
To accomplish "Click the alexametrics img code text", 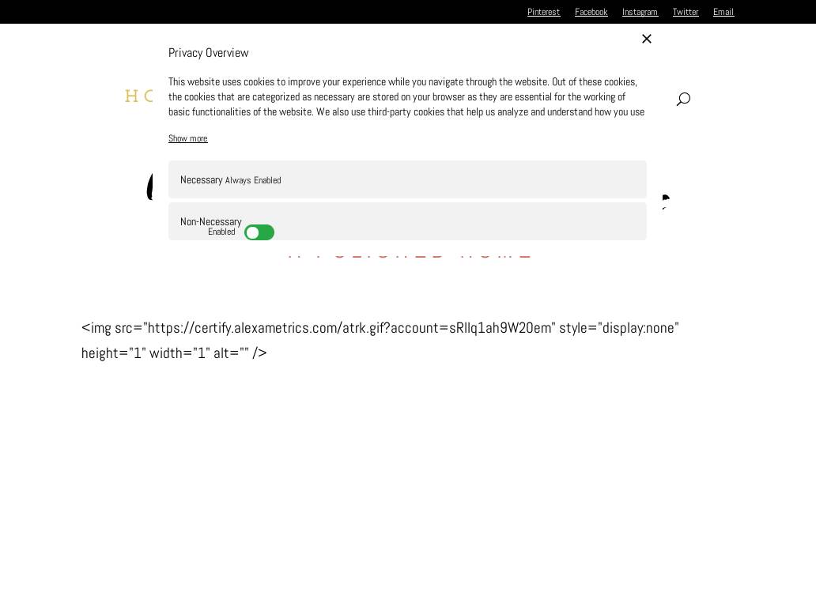I will point(380,340).
